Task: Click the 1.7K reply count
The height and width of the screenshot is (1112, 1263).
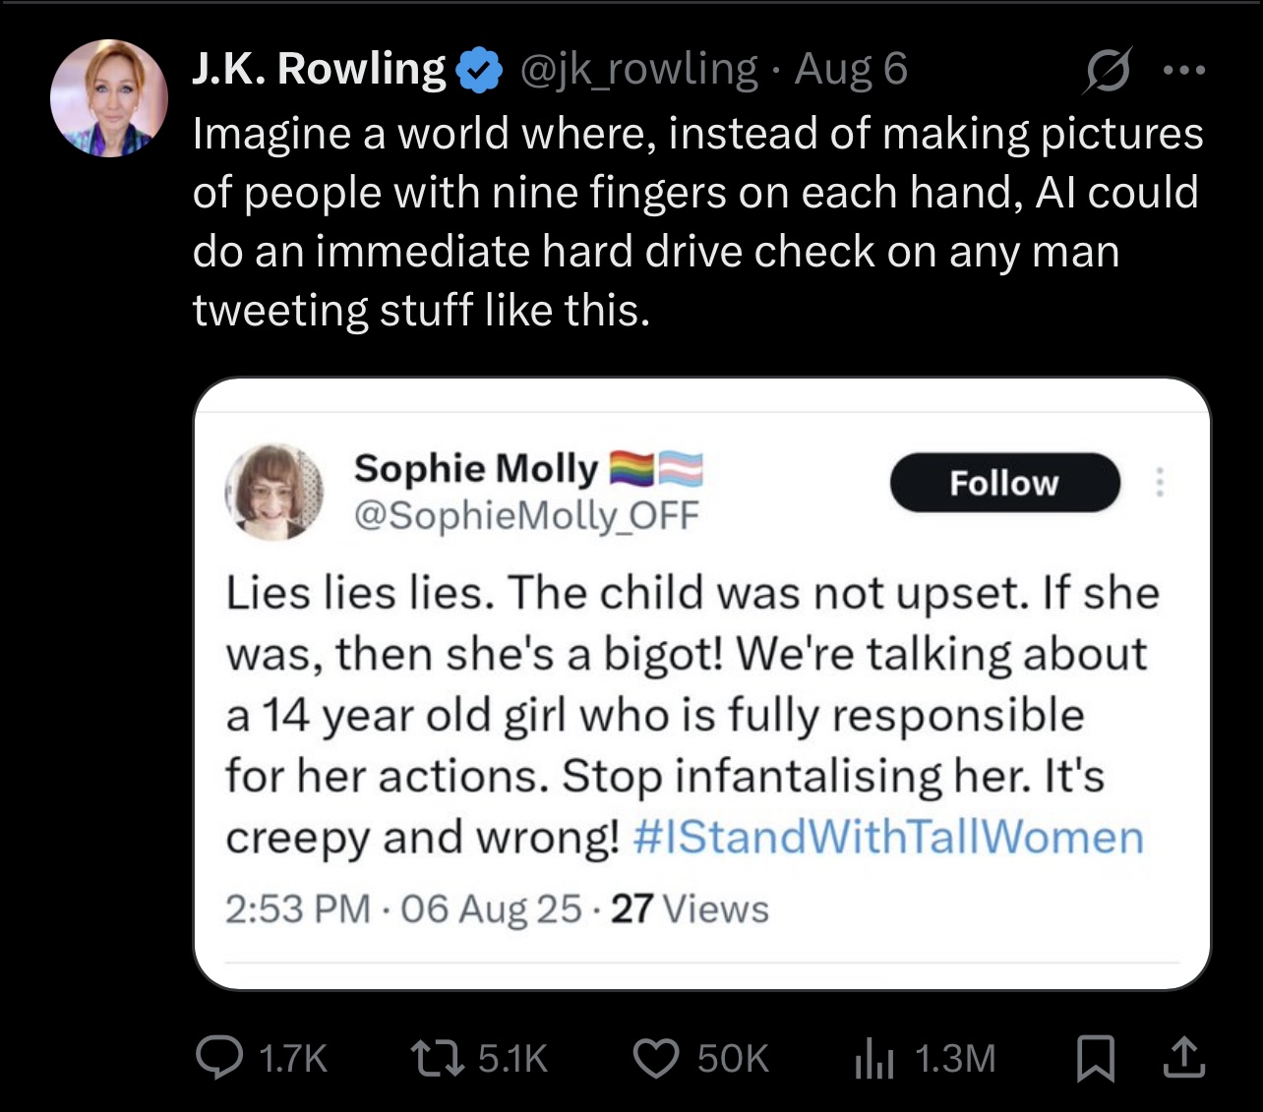Action: pos(292,1059)
